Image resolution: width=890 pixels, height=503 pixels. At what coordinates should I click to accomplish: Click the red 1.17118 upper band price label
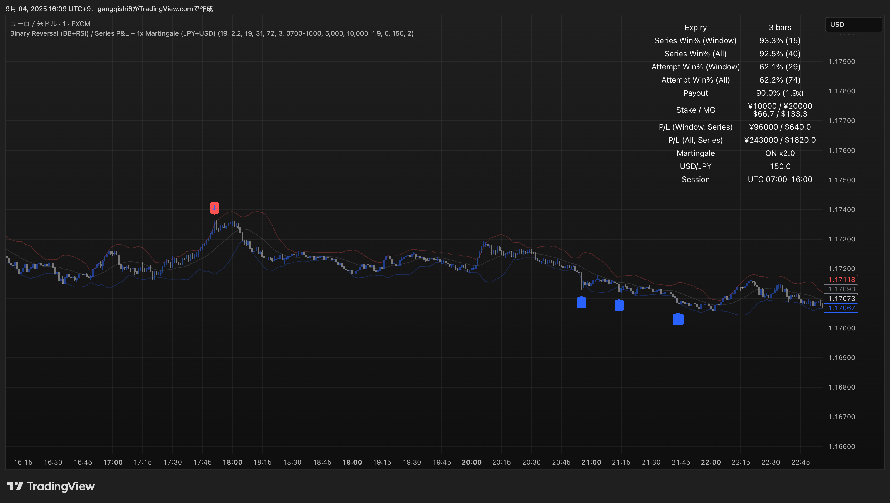pyautogui.click(x=841, y=279)
